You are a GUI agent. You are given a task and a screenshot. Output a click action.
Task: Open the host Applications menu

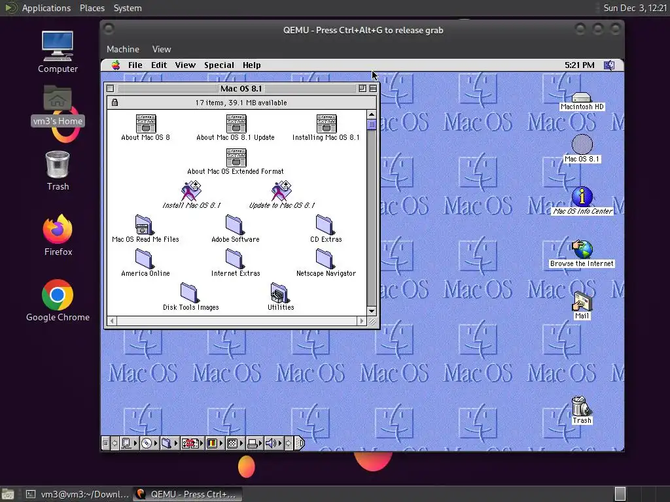pos(46,8)
